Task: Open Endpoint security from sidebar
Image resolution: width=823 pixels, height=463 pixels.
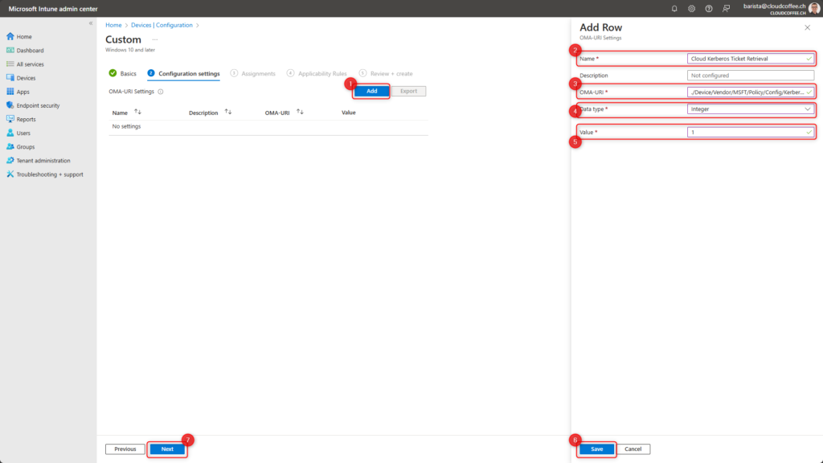Action: click(x=38, y=105)
